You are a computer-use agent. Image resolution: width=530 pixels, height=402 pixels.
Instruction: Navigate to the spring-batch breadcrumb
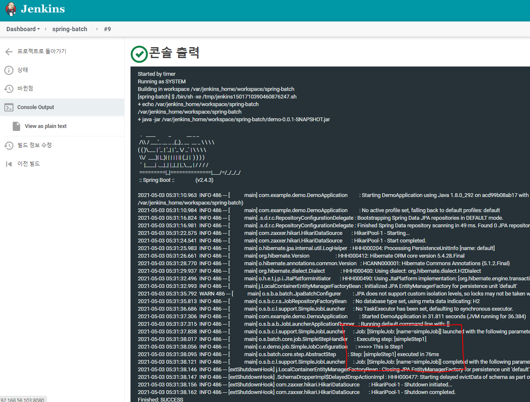(x=69, y=29)
